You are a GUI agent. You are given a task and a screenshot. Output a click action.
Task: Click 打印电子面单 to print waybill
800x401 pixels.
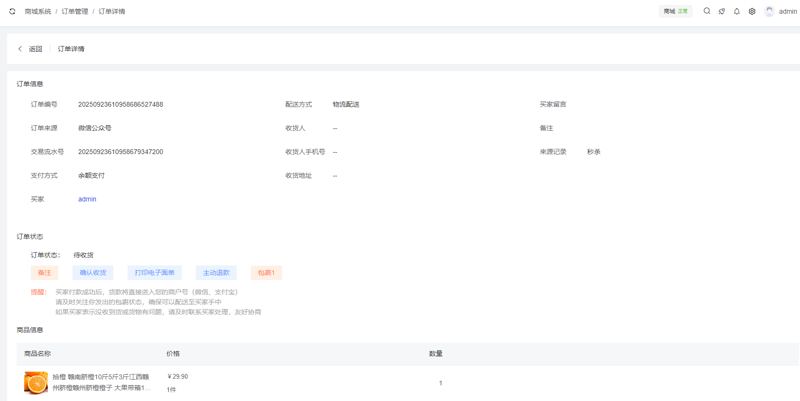pos(155,273)
